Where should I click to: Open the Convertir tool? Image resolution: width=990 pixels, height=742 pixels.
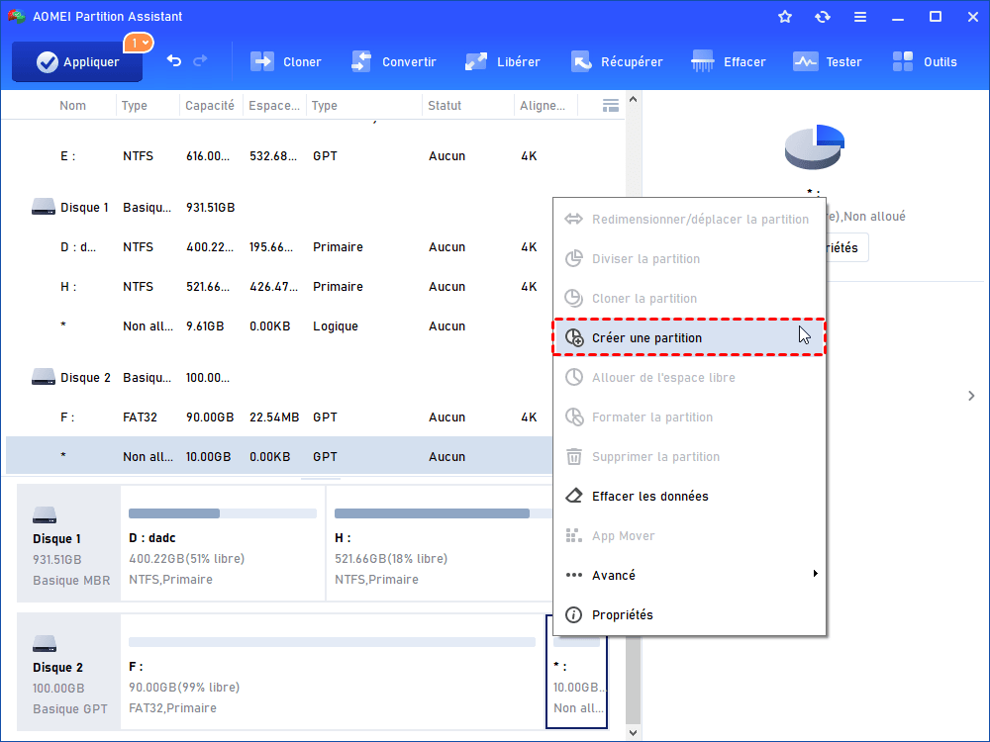pyautogui.click(x=393, y=61)
